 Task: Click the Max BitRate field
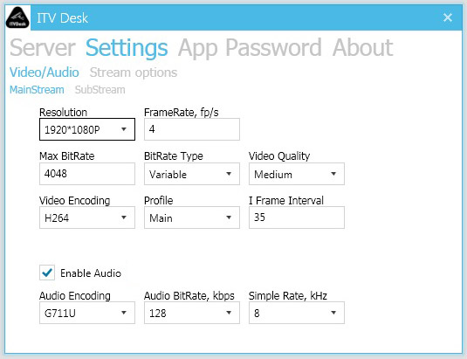(x=87, y=174)
